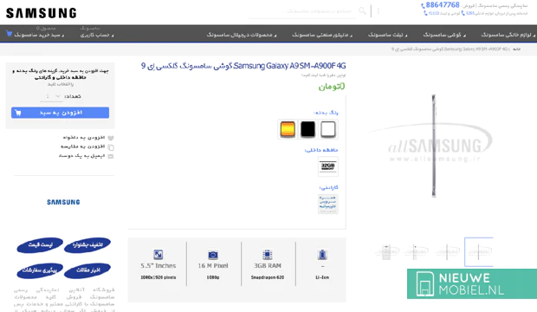
Task: Click the festival discount oval button
Action: tap(87, 245)
